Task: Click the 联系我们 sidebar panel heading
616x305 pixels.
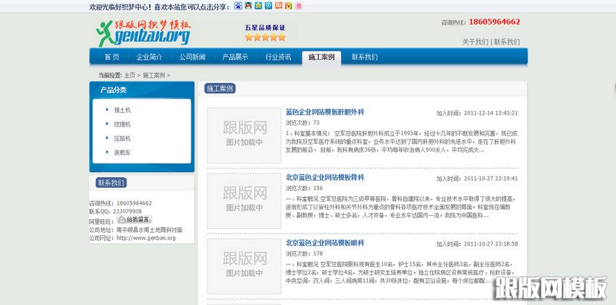Action: (111, 183)
